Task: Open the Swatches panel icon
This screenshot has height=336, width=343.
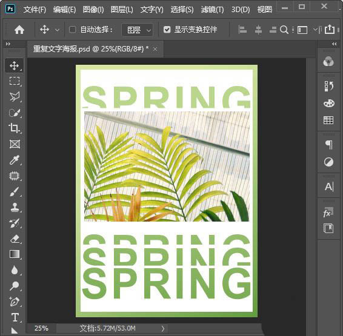Action: click(328, 120)
